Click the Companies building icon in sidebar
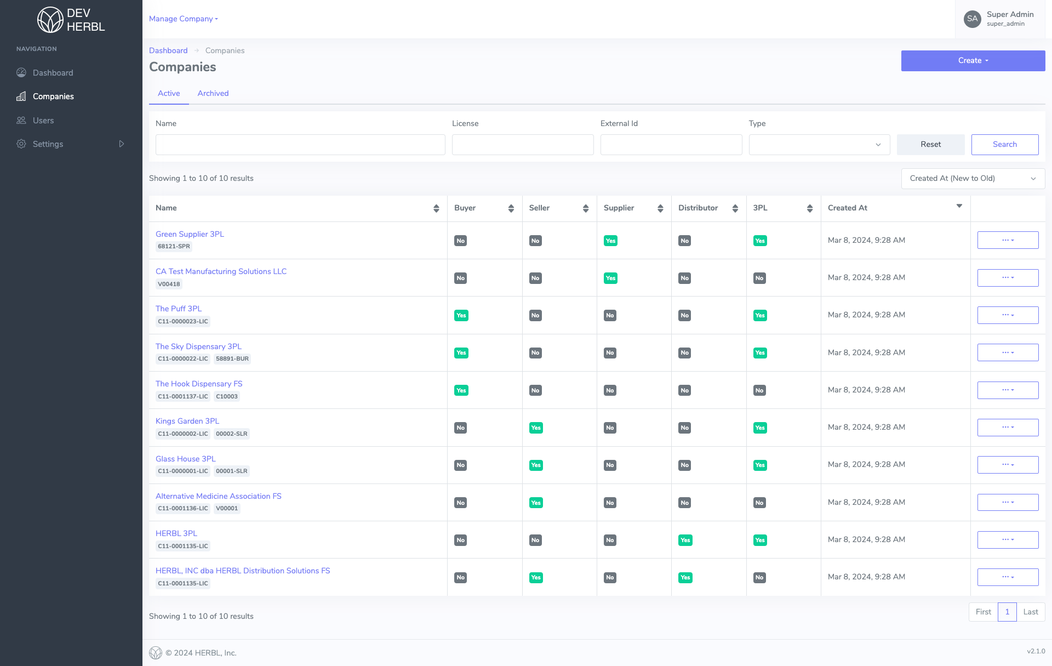Screen dimensions: 1052x666 coord(21,96)
